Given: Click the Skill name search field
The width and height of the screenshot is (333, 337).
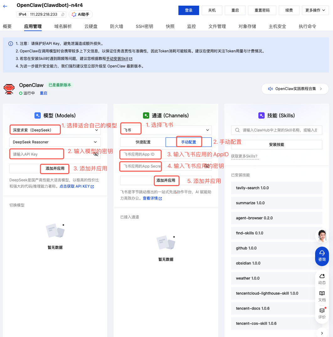Looking at the screenshot, I should pyautogui.click(x=279, y=130).
